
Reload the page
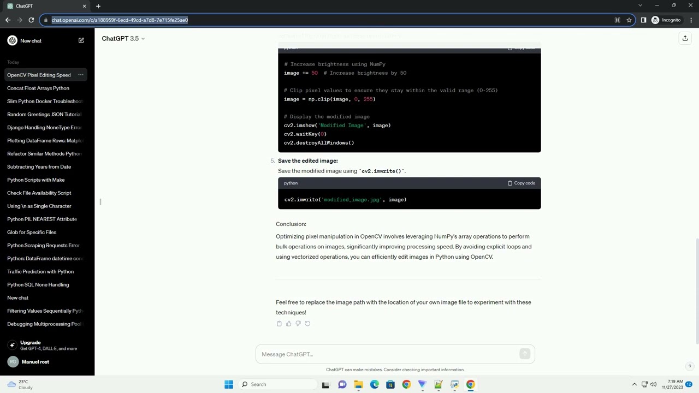(31, 20)
